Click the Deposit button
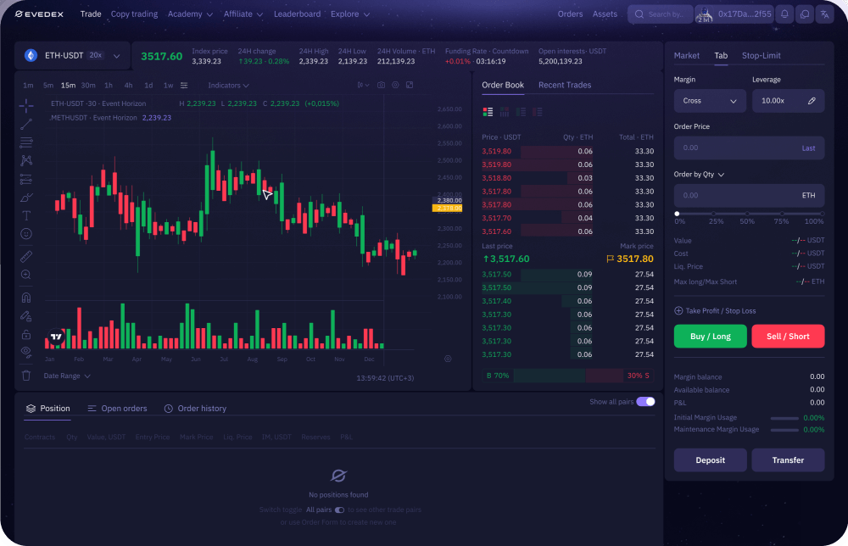Image resolution: width=848 pixels, height=546 pixels. pyautogui.click(x=710, y=460)
